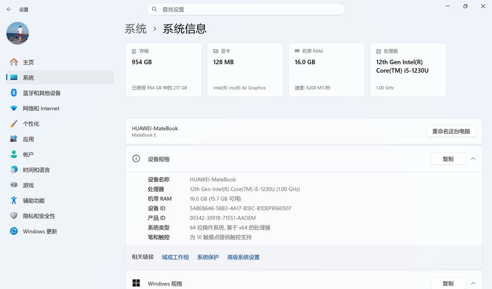Click the 954 GB storage card
Viewport: 492px width, 289px height.
164,70
